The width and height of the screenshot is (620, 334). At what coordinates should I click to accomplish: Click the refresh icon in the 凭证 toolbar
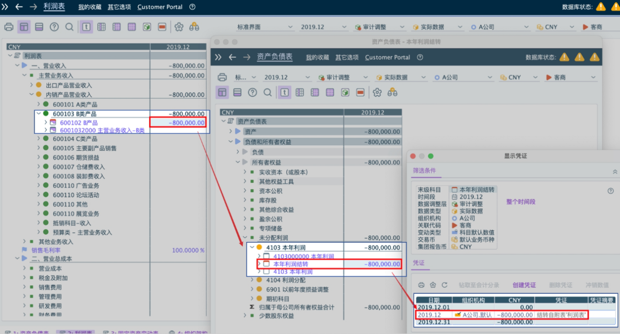point(444,285)
